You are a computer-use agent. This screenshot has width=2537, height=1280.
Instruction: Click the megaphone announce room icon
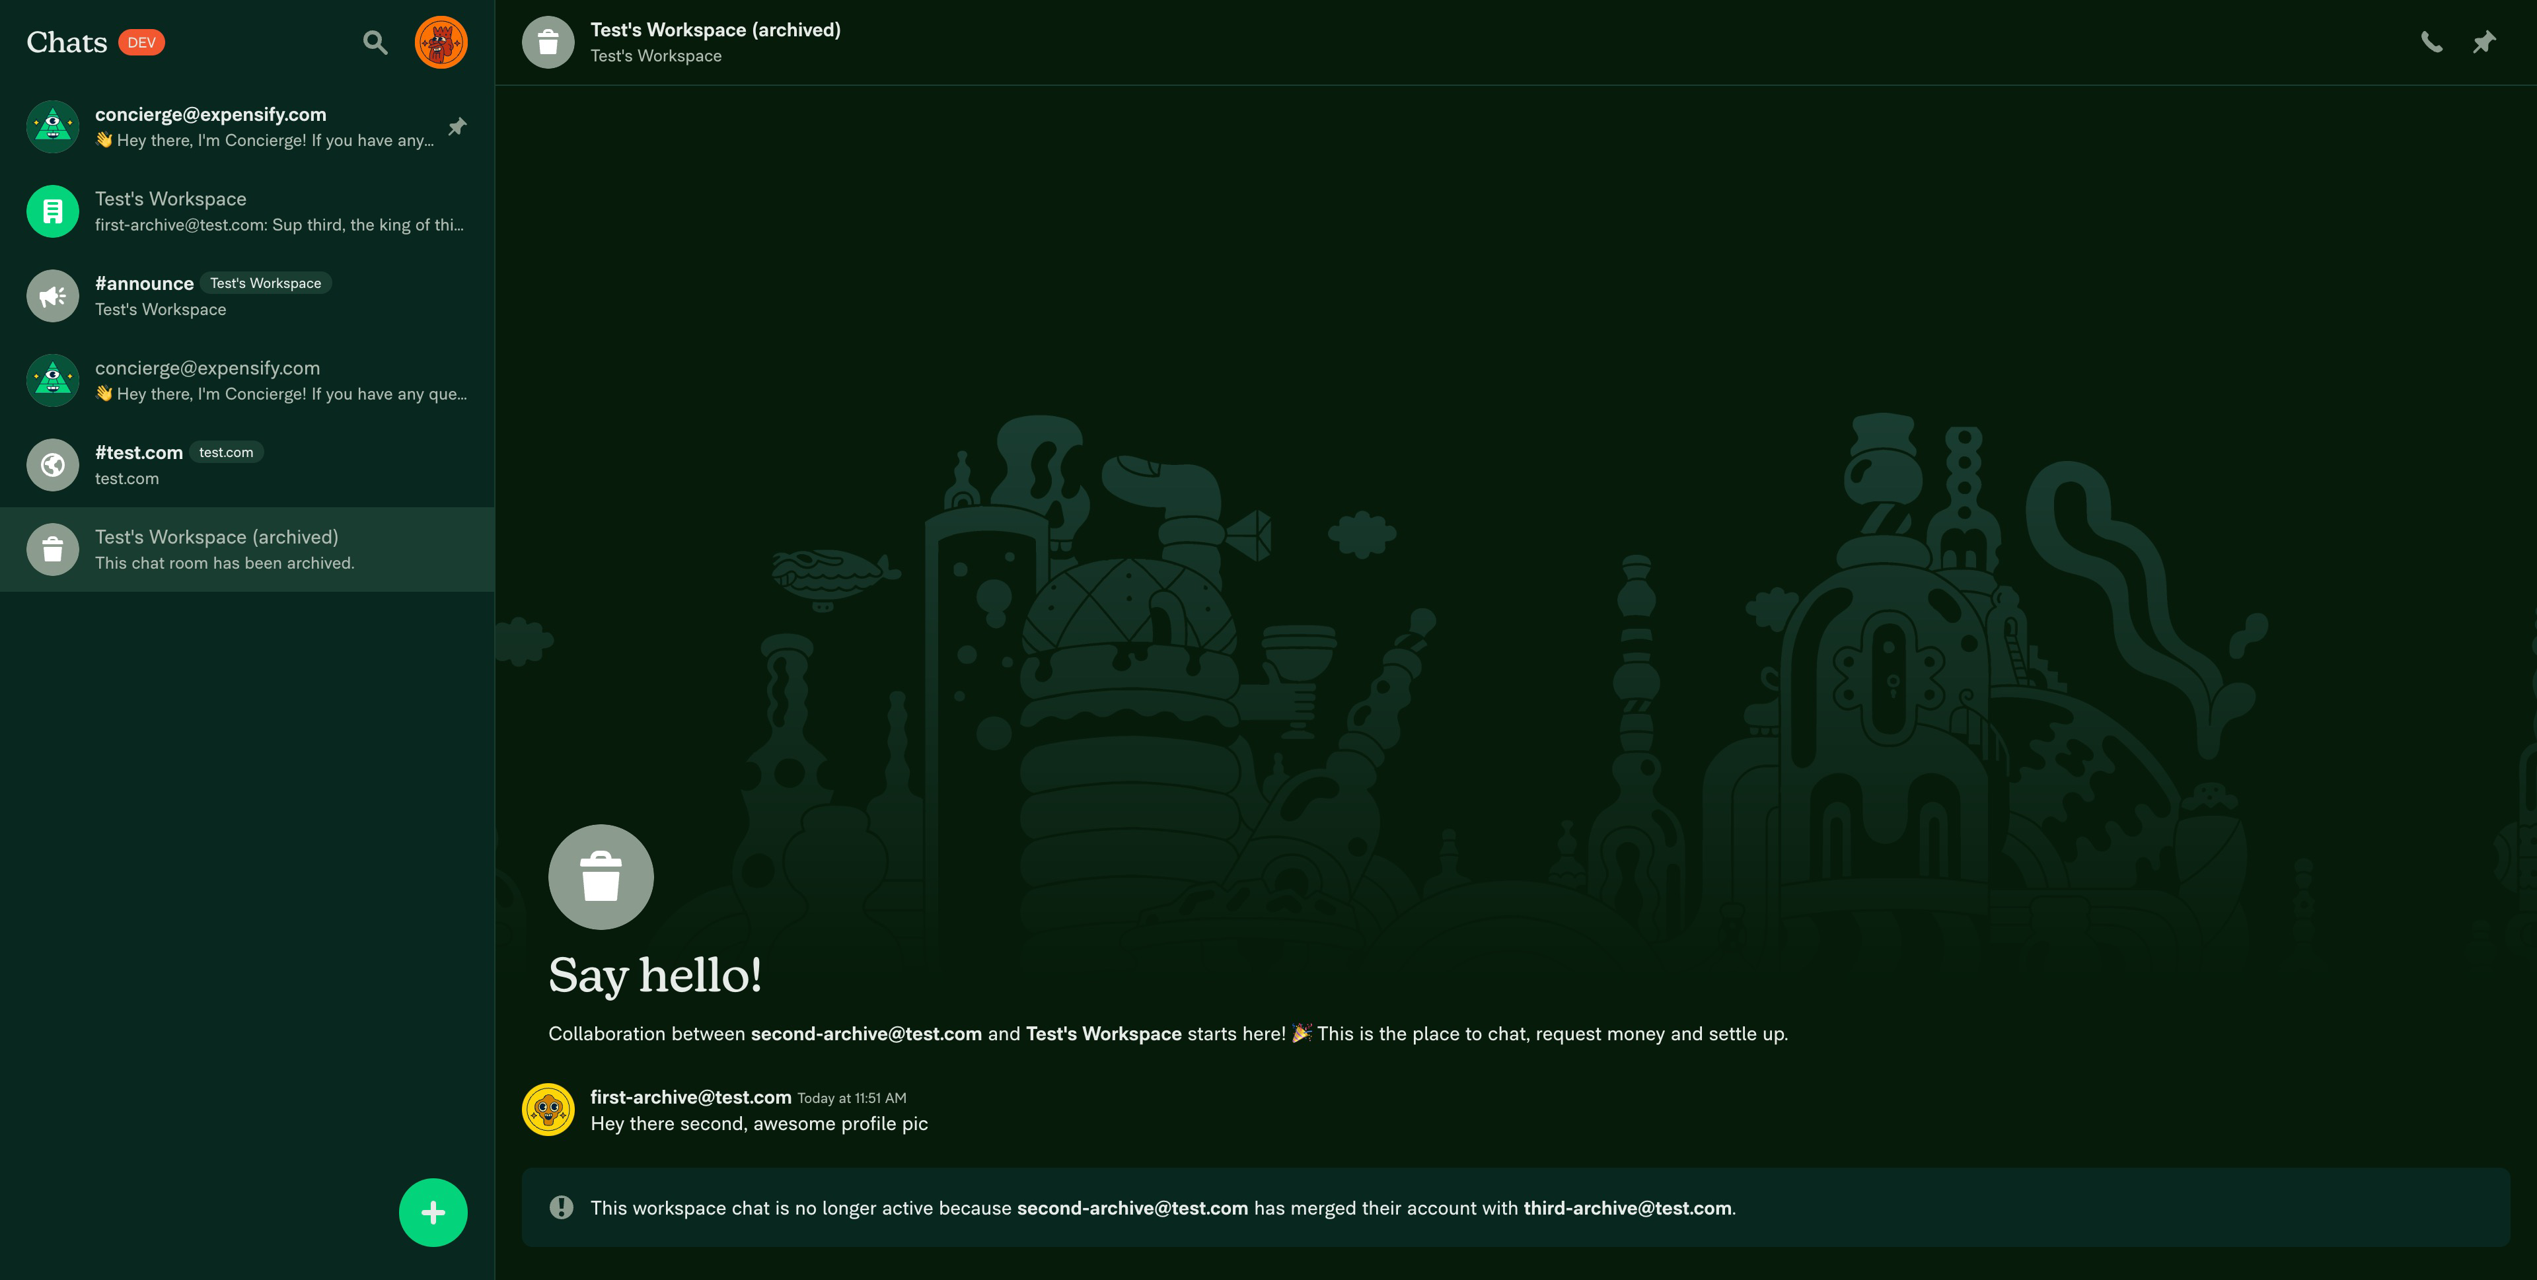(x=53, y=297)
